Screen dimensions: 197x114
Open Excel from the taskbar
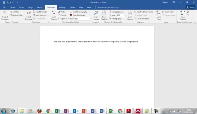[57, 111]
